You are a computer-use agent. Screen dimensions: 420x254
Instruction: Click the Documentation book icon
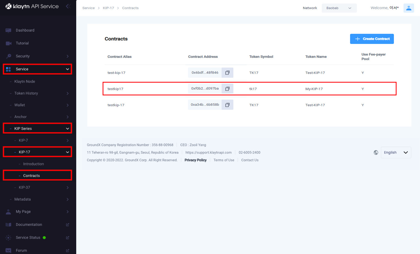pos(8,225)
